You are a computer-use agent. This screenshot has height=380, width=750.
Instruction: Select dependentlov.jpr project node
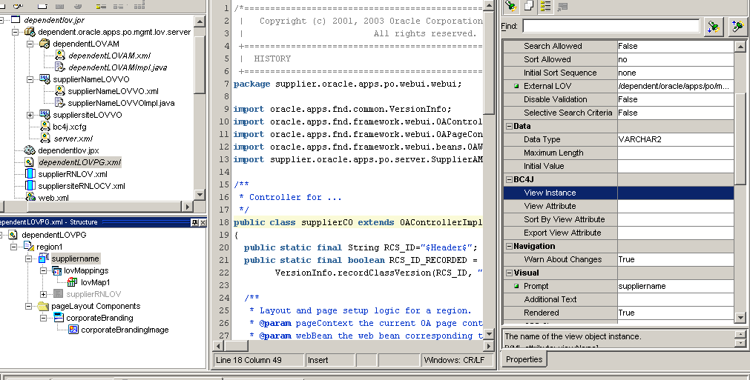(54, 20)
